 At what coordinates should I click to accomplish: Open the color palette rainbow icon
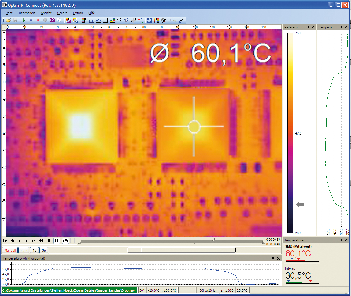pyautogui.click(x=156, y=20)
